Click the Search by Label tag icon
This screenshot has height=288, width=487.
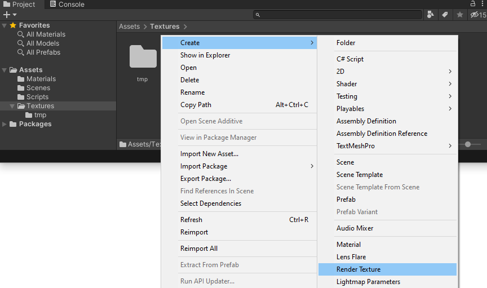point(445,15)
